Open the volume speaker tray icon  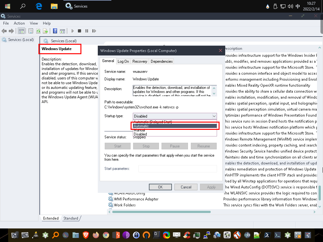291,6
